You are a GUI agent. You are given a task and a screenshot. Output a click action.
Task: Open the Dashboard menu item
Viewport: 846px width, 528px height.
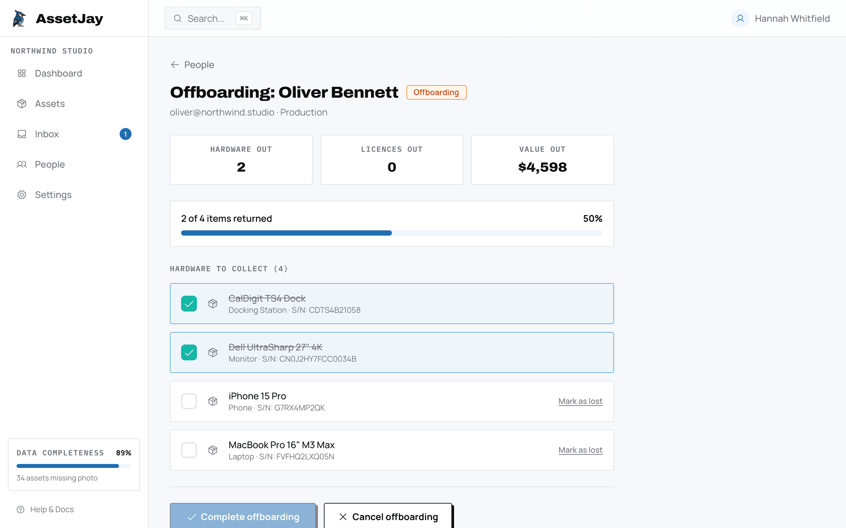74,73
